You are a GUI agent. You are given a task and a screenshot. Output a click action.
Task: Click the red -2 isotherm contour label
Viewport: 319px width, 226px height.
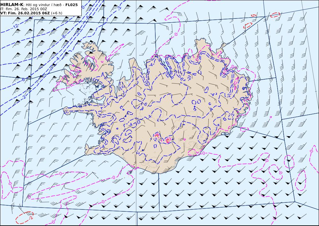tap(31, 218)
